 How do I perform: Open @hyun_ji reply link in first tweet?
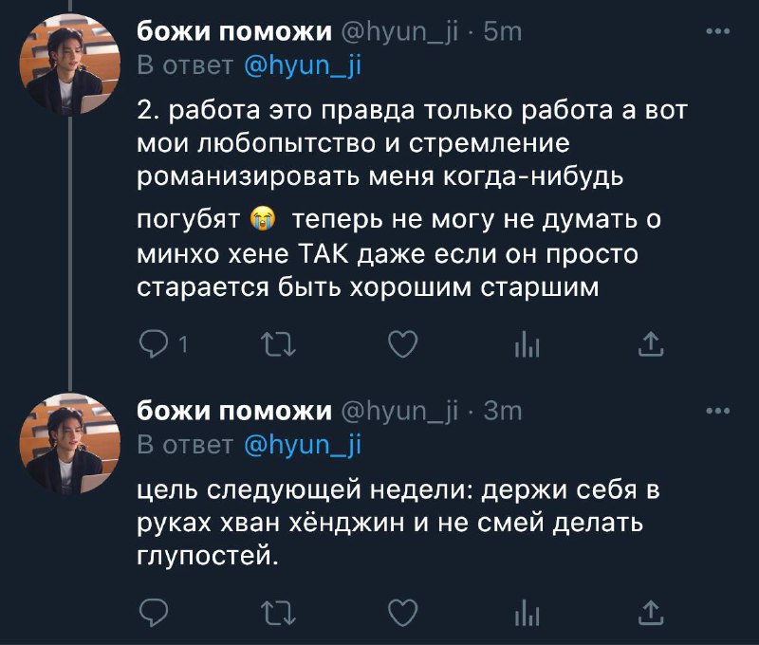click(x=303, y=65)
